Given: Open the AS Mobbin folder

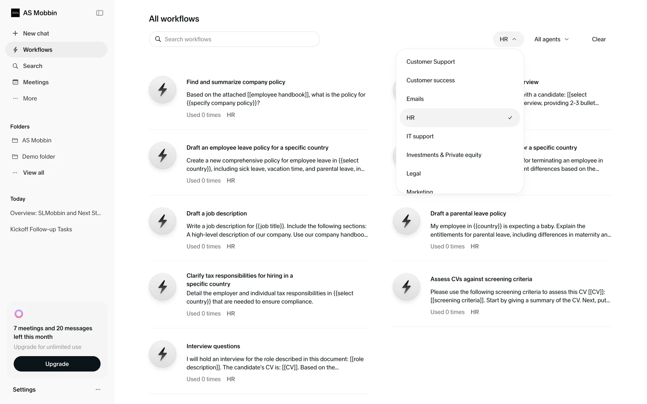Looking at the screenshot, I should (x=37, y=140).
